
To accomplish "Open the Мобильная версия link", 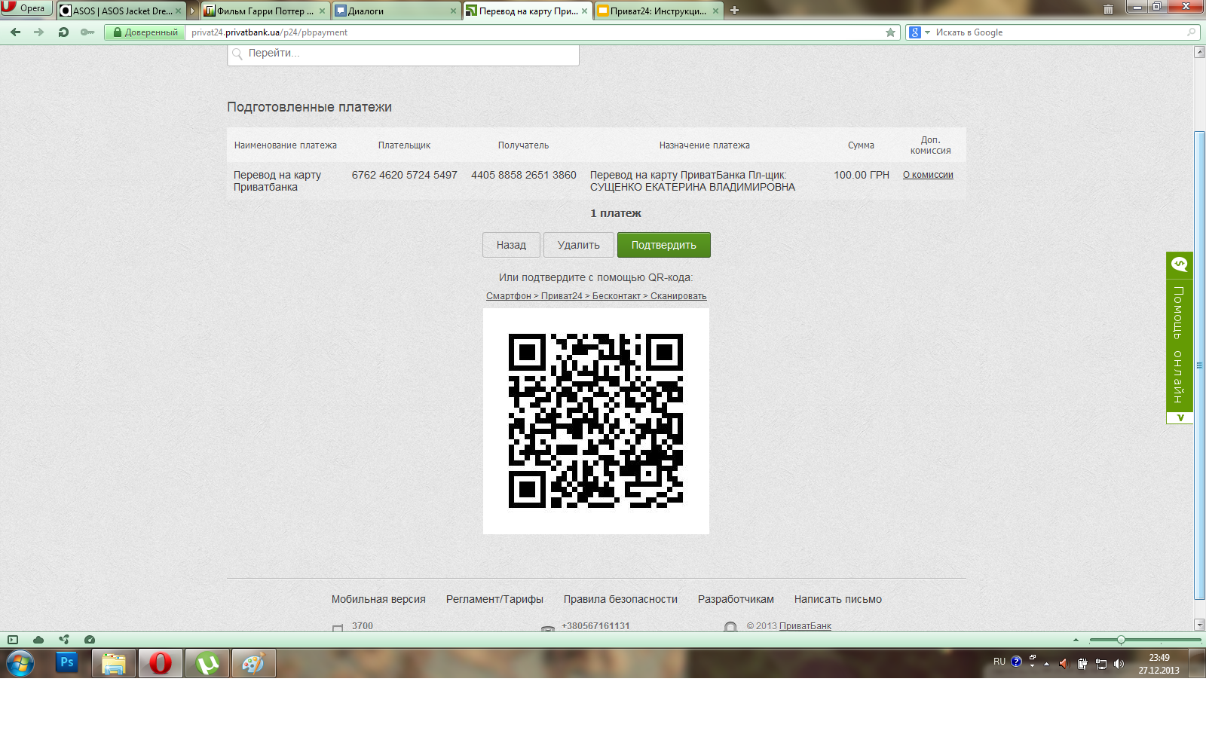I will [378, 599].
